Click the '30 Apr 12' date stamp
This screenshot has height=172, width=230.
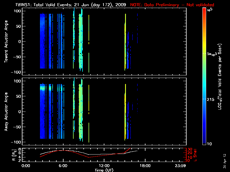click(x=224, y=158)
